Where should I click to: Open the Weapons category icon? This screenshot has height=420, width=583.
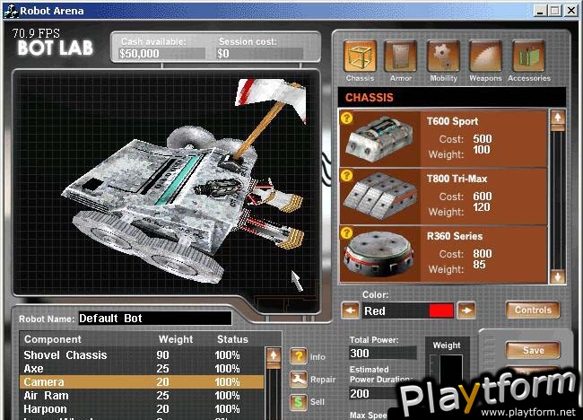485,57
